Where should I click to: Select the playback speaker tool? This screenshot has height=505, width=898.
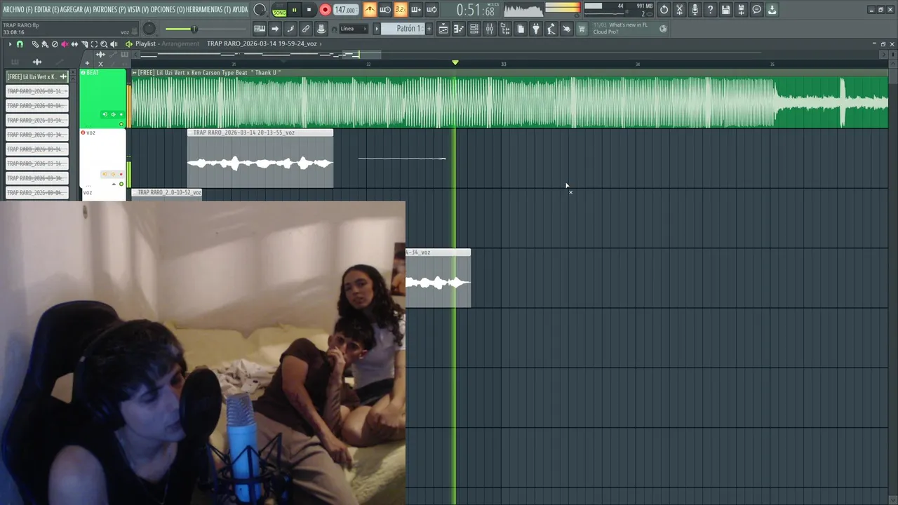tap(114, 44)
